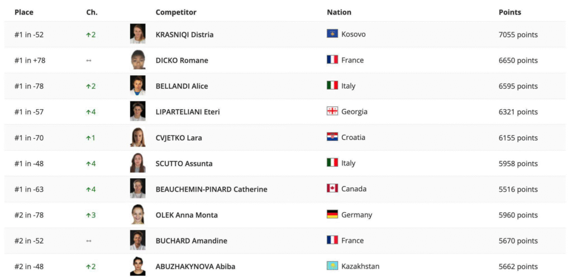Image resolution: width=572 pixels, height=278 pixels.
Task: Click the Competitor column header
Action: (x=176, y=12)
